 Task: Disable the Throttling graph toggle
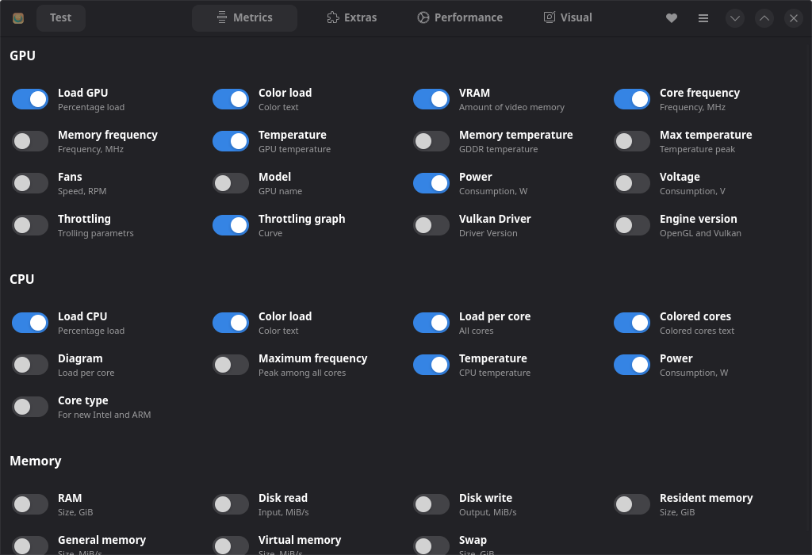[x=230, y=224]
